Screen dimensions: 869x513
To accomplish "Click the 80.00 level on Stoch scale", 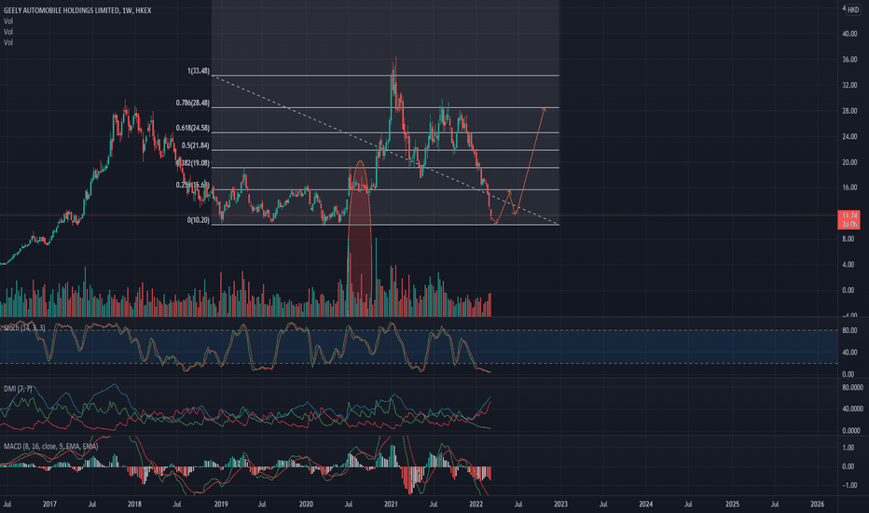I will [x=849, y=330].
